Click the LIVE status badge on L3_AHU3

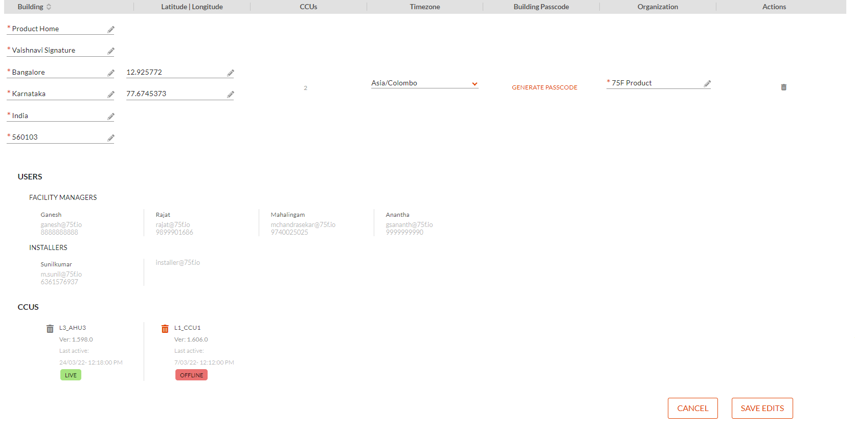coord(71,375)
